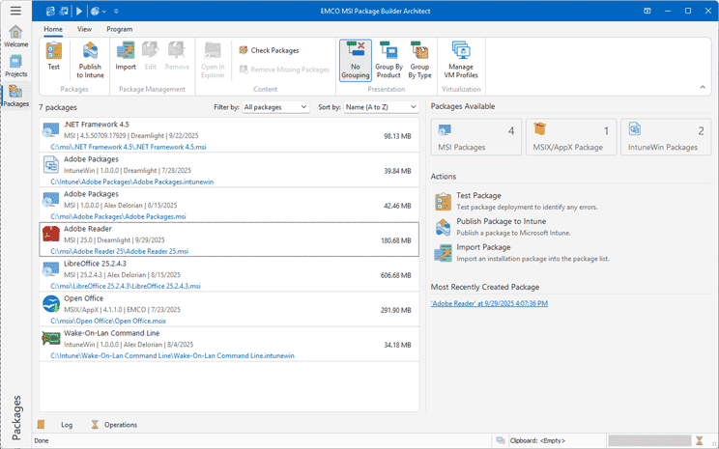This screenshot has height=449, width=719.
Task: Open the Welcome page in the sidebar
Action: (15, 37)
